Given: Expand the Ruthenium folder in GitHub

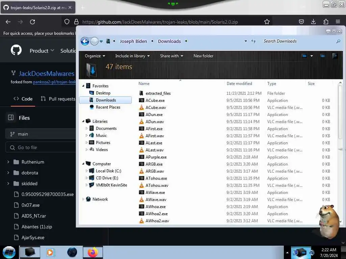Looking at the screenshot, I should pyautogui.click(x=8, y=162).
